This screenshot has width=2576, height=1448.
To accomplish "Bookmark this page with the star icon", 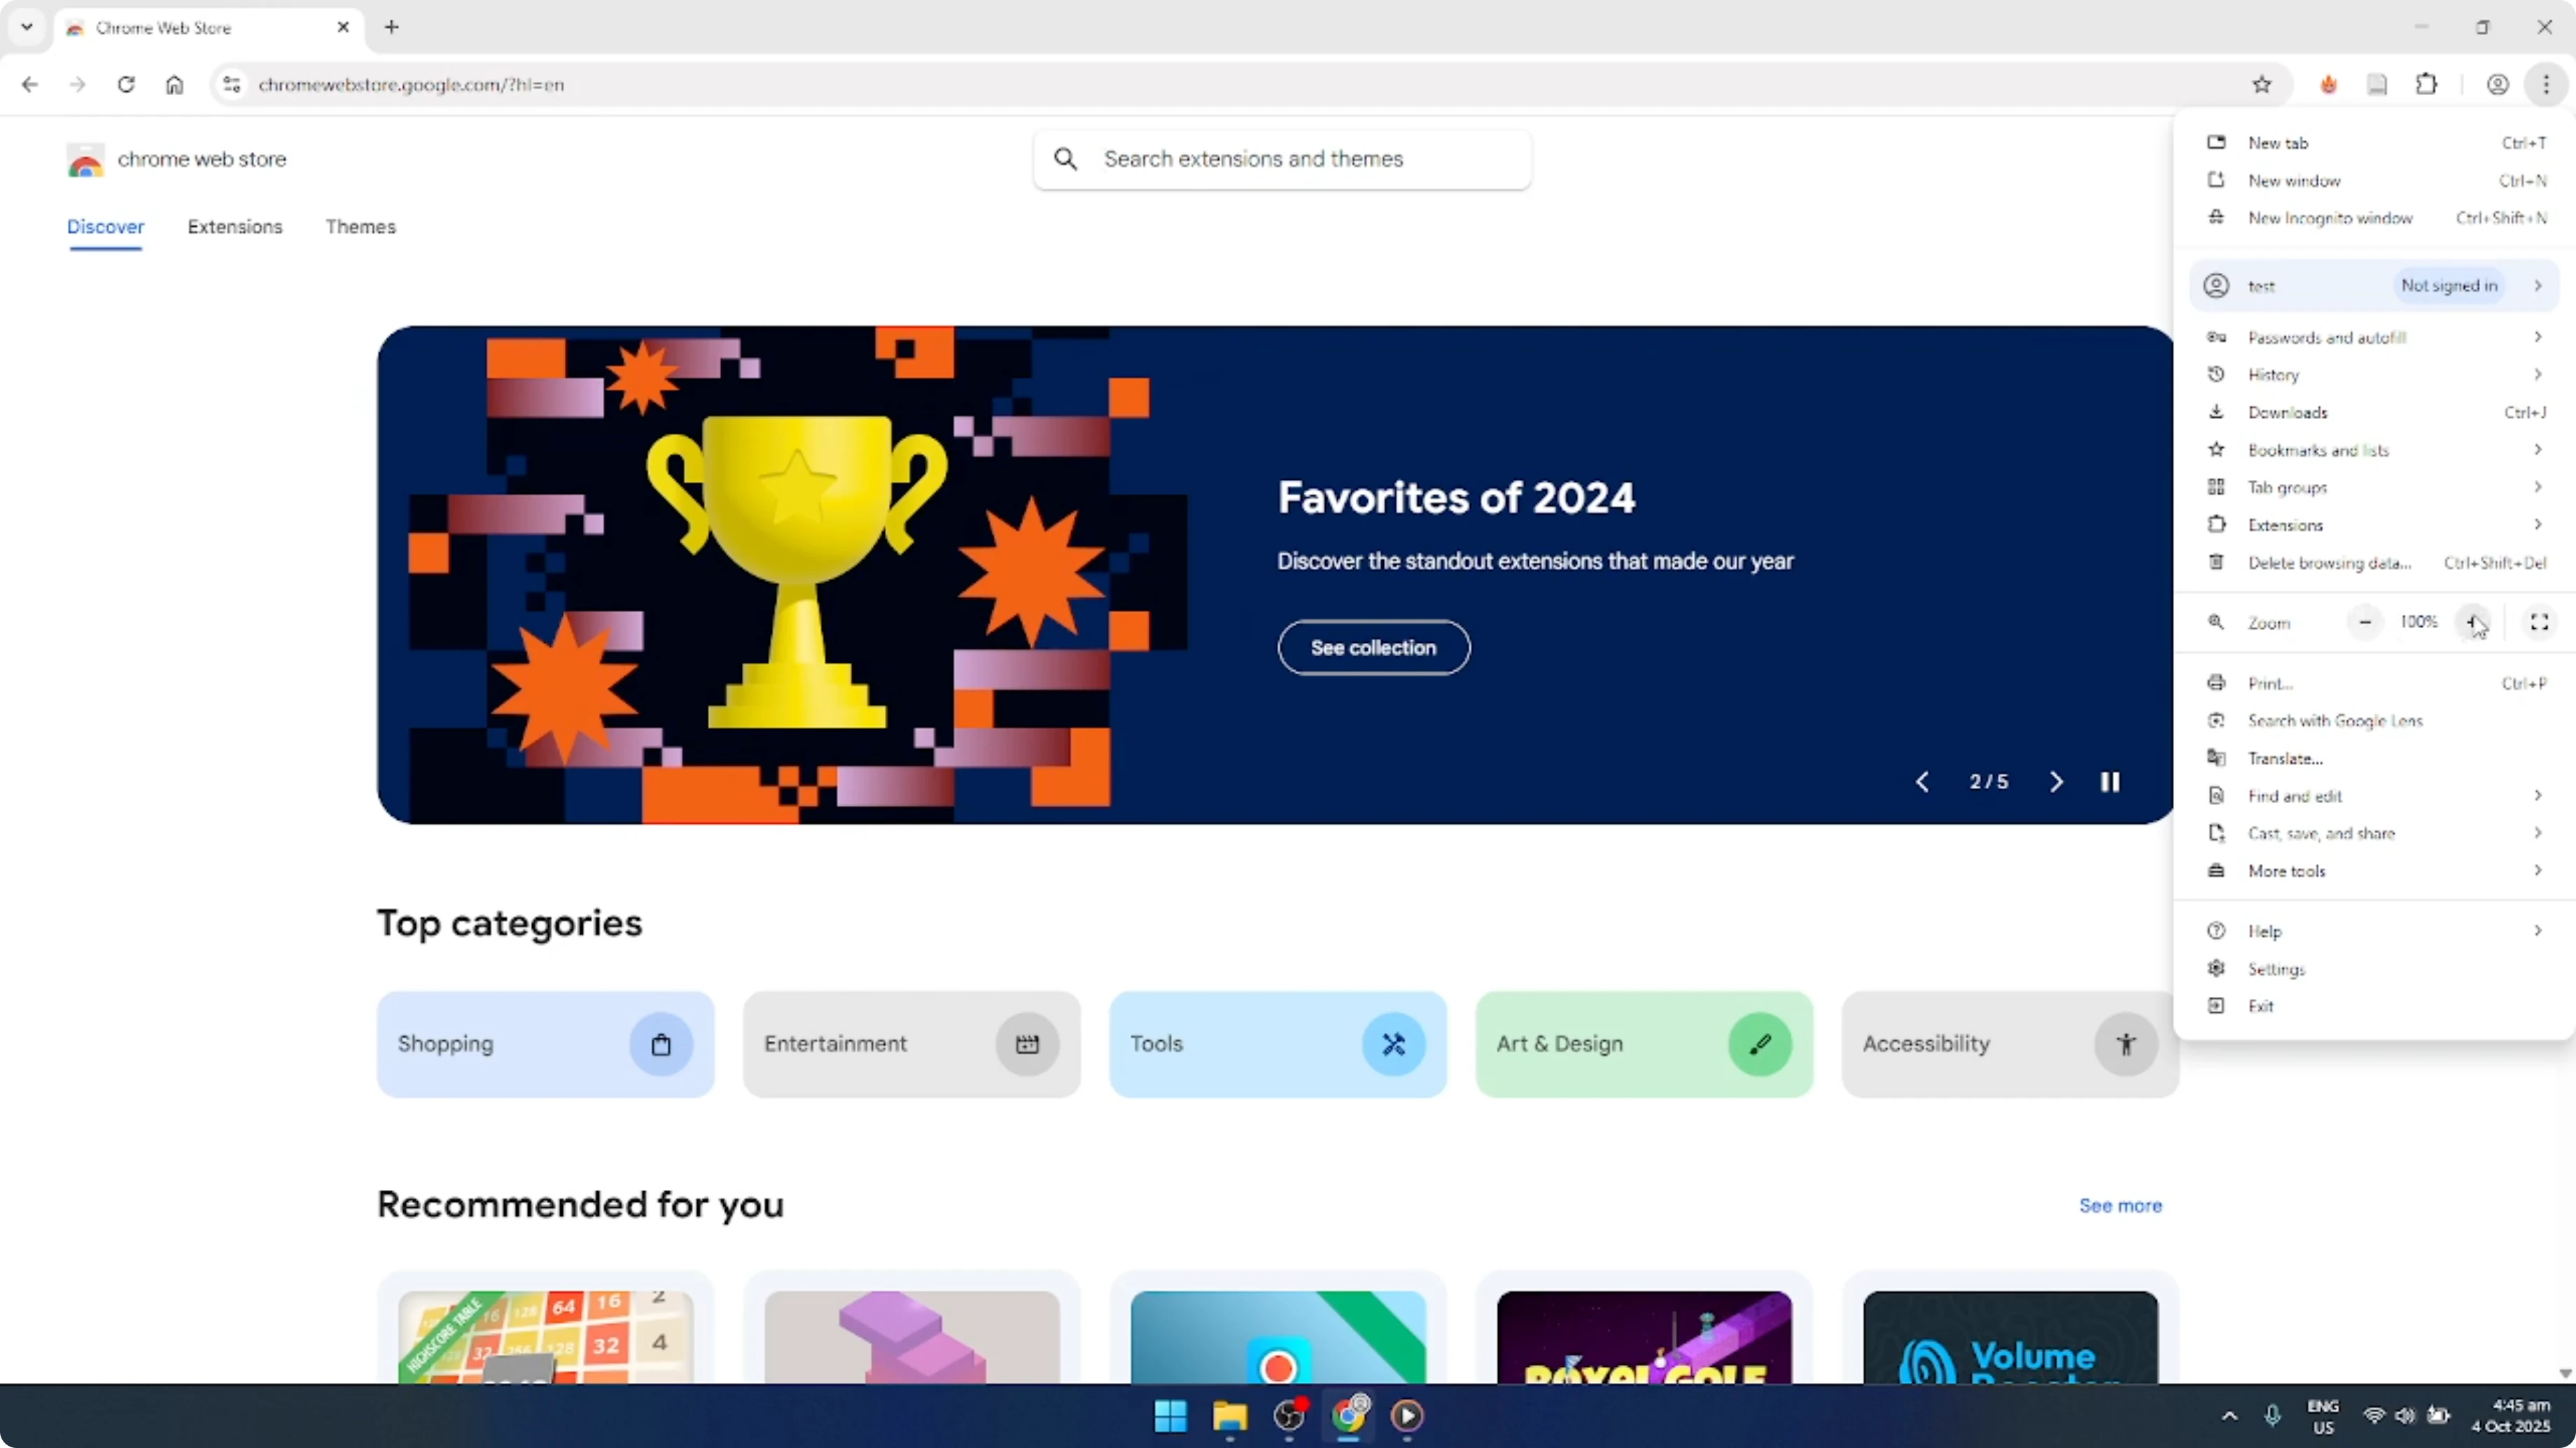I will [2262, 85].
